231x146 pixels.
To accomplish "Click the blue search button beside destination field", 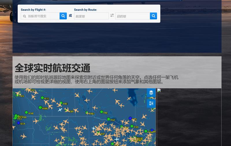I will (153, 16).
